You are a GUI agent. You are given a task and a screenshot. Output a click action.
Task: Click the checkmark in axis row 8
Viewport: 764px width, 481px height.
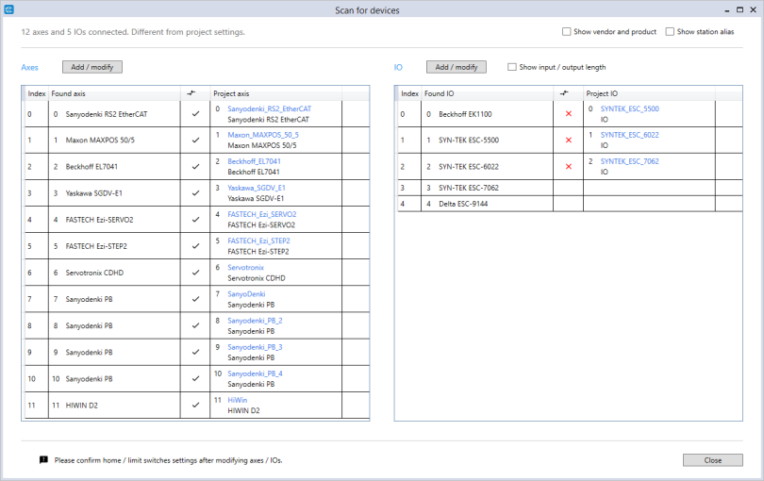tap(195, 325)
